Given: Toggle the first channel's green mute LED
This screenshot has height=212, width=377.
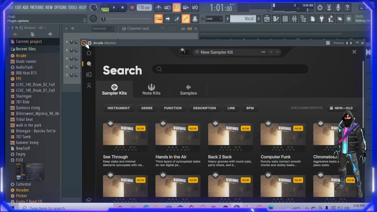Looking at the screenshot, I should click(x=67, y=42).
